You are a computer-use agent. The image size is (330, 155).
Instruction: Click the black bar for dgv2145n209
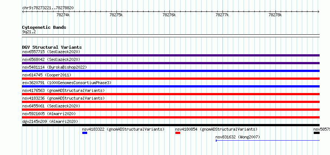pos(171,125)
